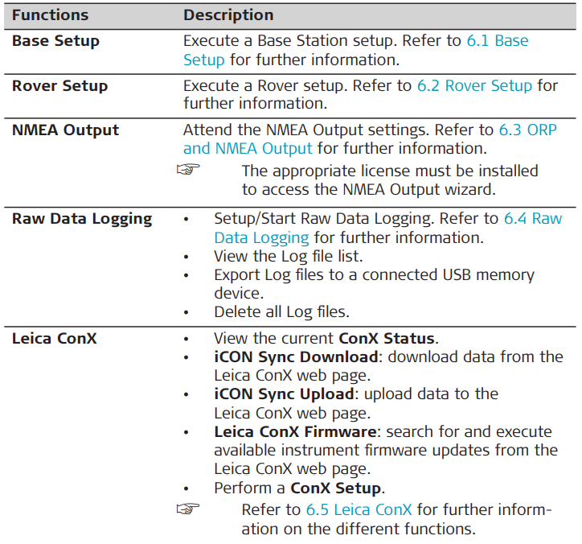The width and height of the screenshot is (582, 544).
Task: Select the Leica ConX row label in Functions column
Action: [x=54, y=339]
